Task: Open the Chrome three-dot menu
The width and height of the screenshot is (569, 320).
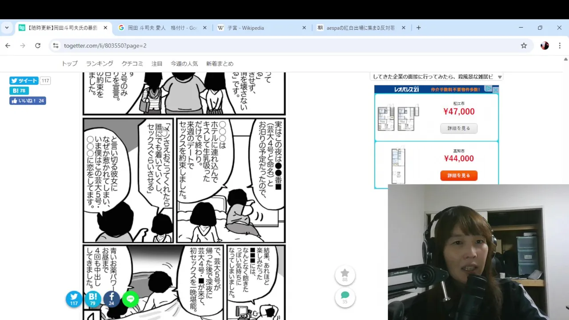Action: coord(560,45)
